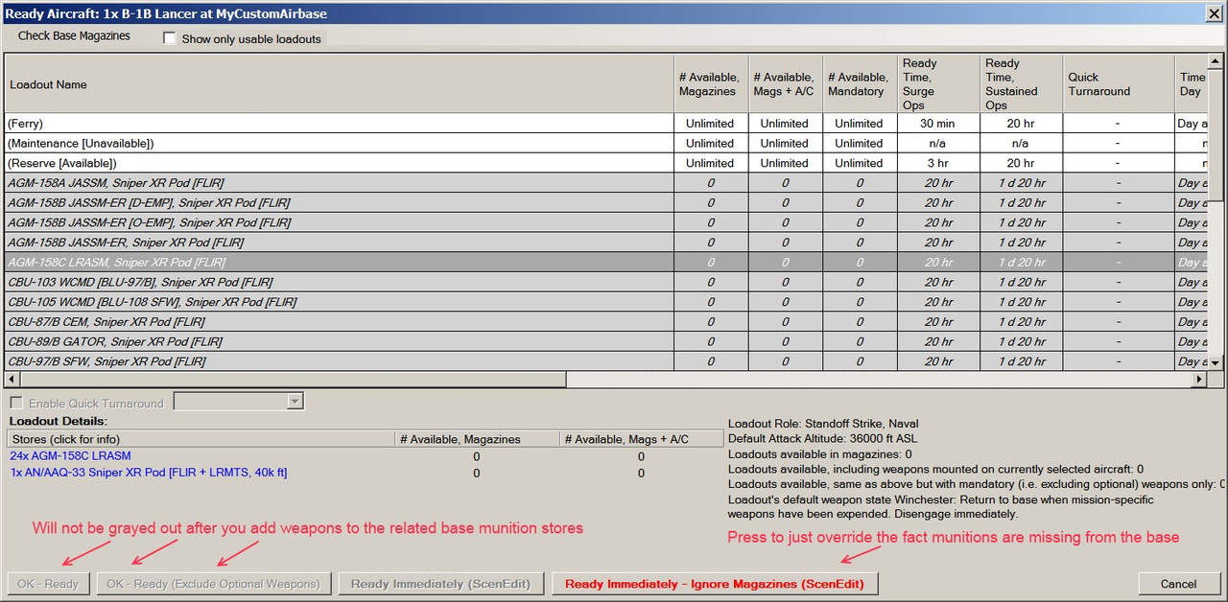Toggle Enable Quick Turnaround checkbox
The image size is (1228, 602).
pyautogui.click(x=16, y=404)
